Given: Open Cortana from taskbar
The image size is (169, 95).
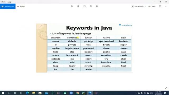Looking at the screenshot, I should [x=15, y=93].
